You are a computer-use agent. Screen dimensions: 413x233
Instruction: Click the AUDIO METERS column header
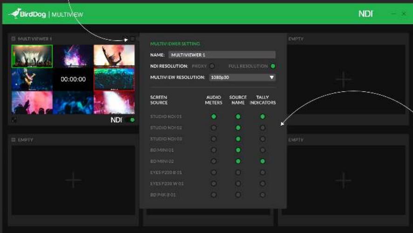214,100
